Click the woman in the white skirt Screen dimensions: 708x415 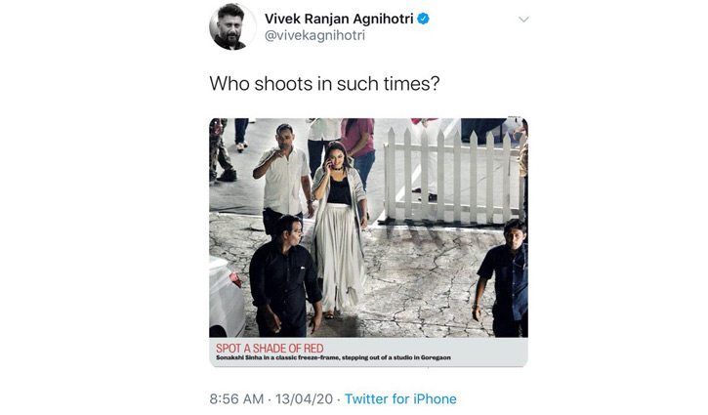click(x=338, y=234)
